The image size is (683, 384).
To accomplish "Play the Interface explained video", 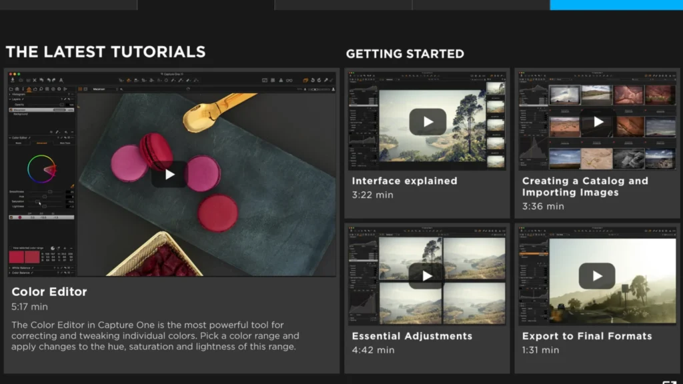I will 428,122.
